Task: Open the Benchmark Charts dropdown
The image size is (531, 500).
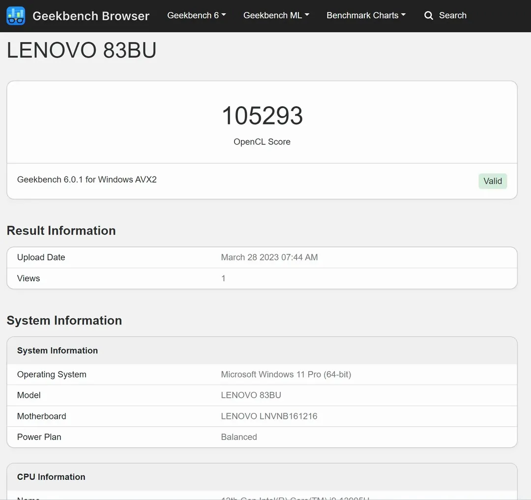Action: pos(366,15)
